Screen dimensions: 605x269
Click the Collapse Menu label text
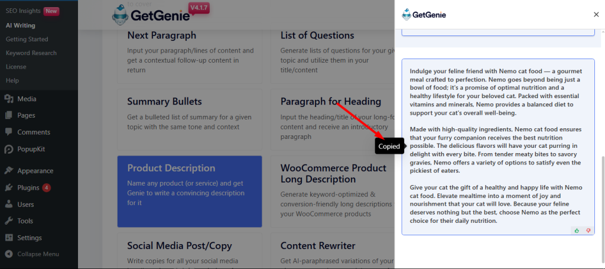click(x=38, y=254)
